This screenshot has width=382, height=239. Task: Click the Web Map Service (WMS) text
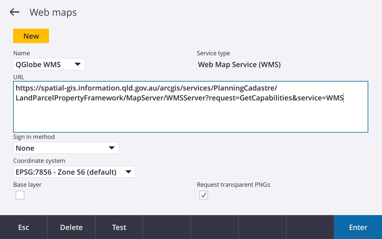point(239,65)
